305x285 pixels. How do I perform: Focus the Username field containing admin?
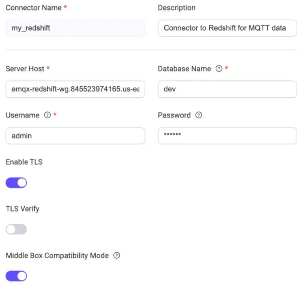[x=75, y=136]
